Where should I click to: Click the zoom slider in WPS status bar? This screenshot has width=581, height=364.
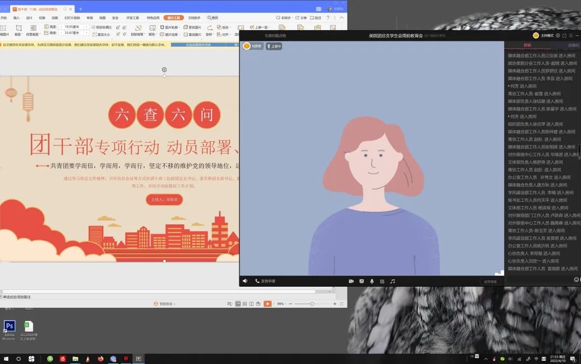coord(312,304)
